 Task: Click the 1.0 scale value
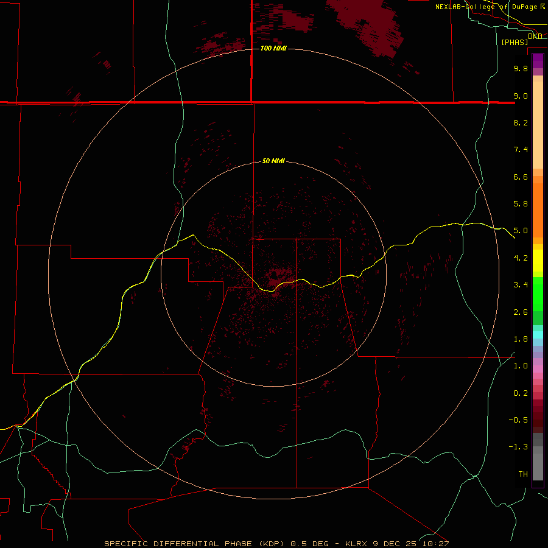[x=521, y=366]
